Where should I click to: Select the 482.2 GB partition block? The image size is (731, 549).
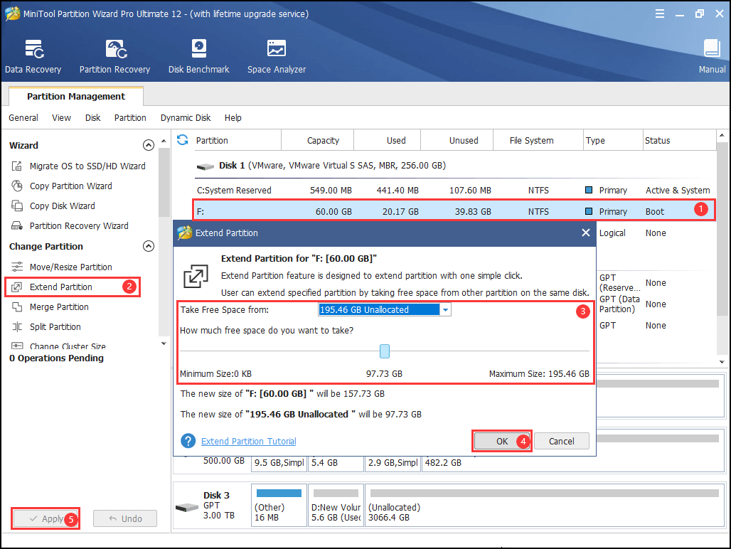pos(573,463)
